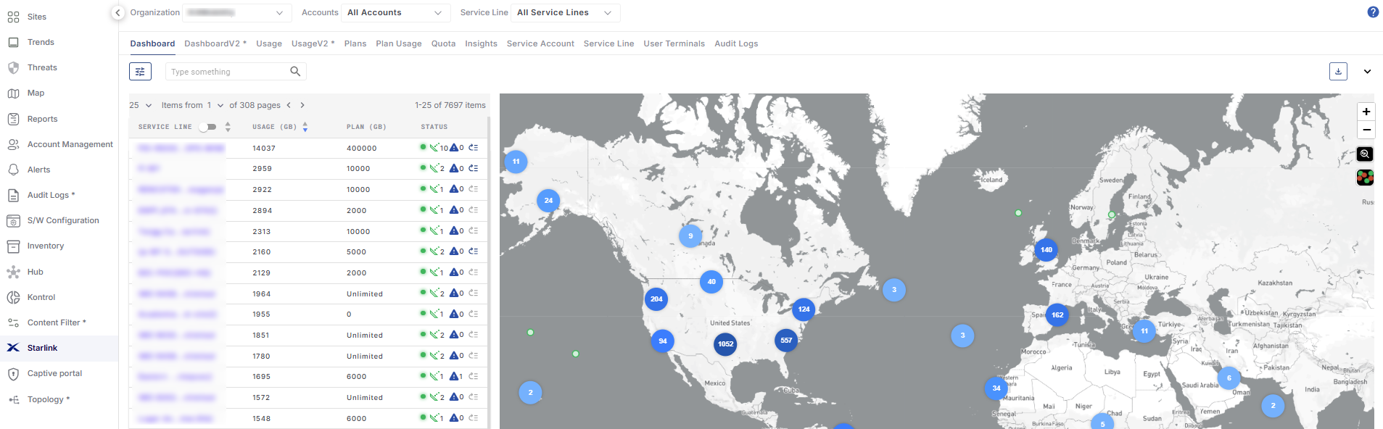
Task: Click the red-green cluster view map icon
Action: click(x=1365, y=178)
